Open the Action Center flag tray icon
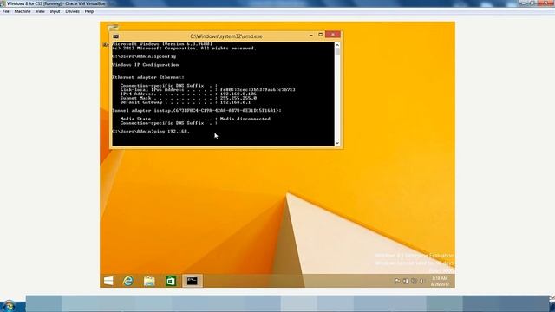Image resolution: width=555 pixels, height=312 pixels. pos(397,281)
